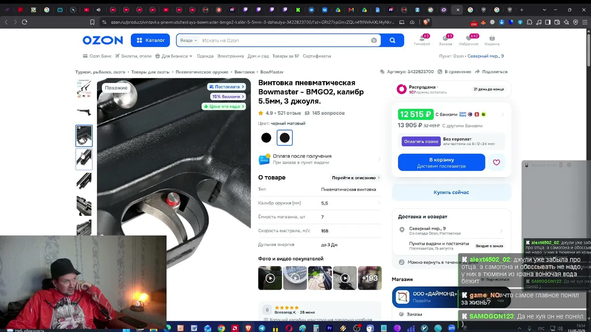Go to the Дом и сад category
This screenshot has height=332, width=591.
pyautogui.click(x=258, y=56)
